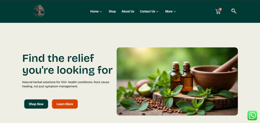Viewport: 260px width, 123px height.
Task: Select the More navigation label
Action: coord(169,11)
